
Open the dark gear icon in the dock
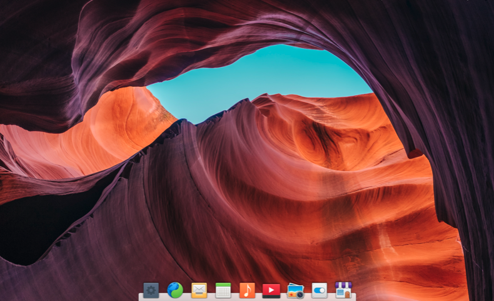tap(151, 290)
